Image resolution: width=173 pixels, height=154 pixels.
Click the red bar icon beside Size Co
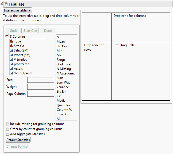coord(11,46)
